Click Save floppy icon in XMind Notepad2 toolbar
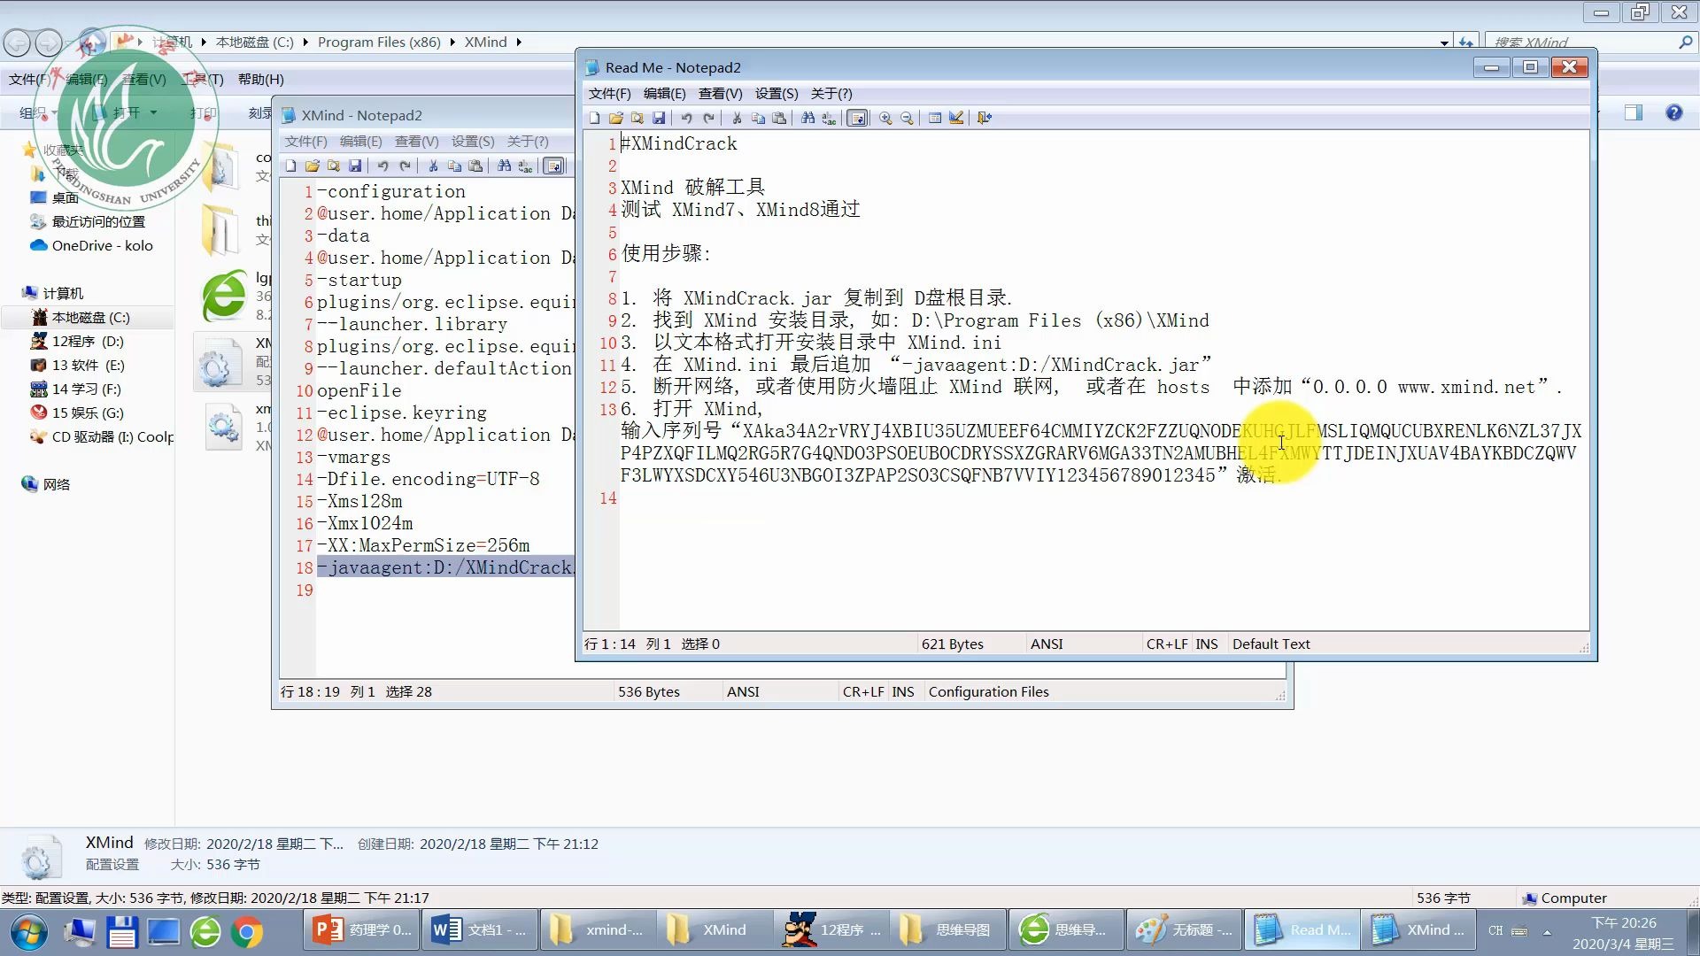 [x=354, y=166]
